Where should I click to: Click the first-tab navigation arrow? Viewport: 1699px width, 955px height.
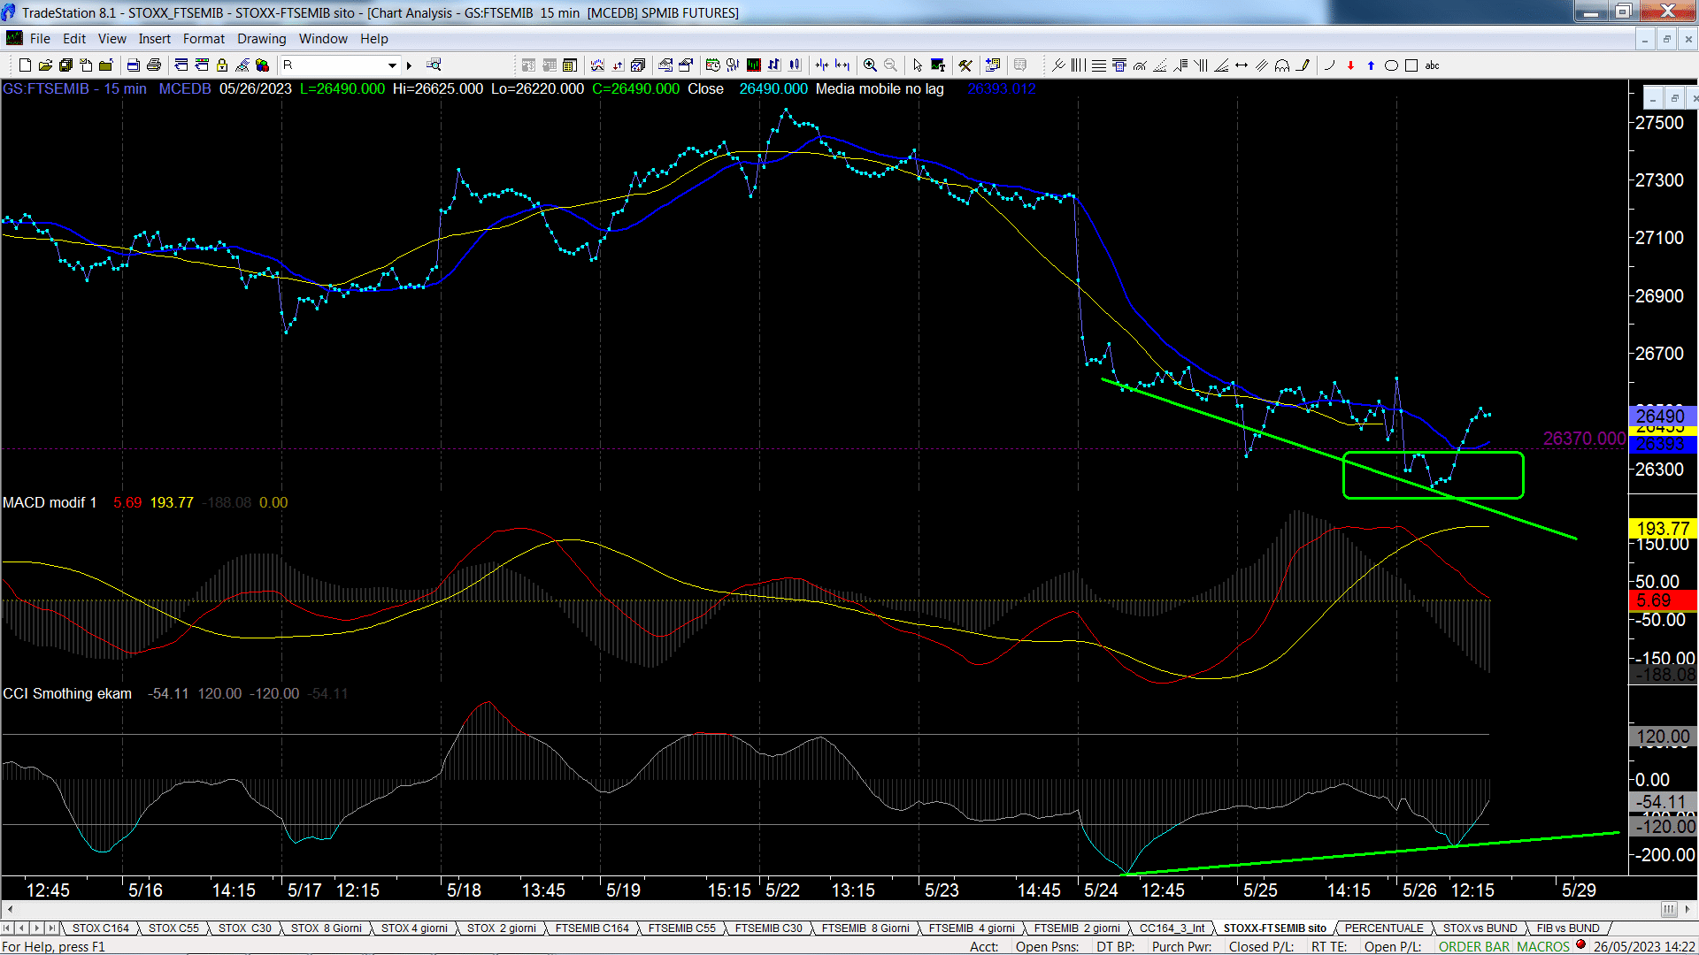pos(7,928)
